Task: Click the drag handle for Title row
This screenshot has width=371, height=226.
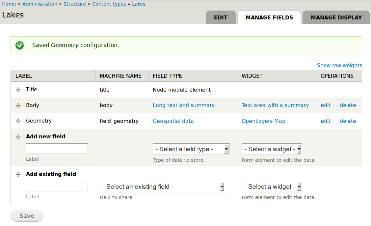Action: pos(18,90)
